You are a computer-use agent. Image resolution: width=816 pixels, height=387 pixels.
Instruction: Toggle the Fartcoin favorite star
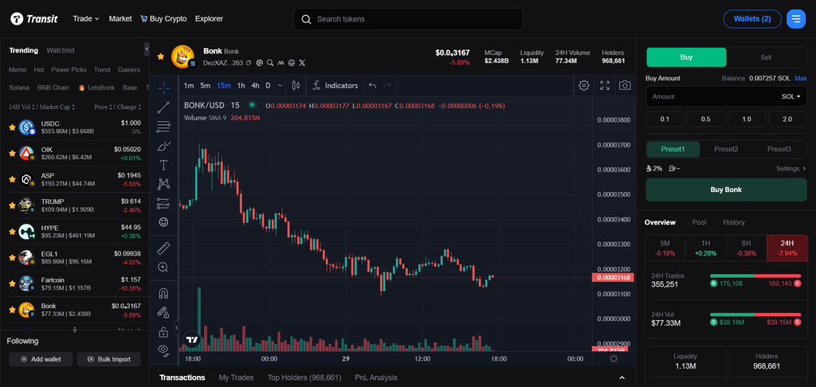click(12, 283)
